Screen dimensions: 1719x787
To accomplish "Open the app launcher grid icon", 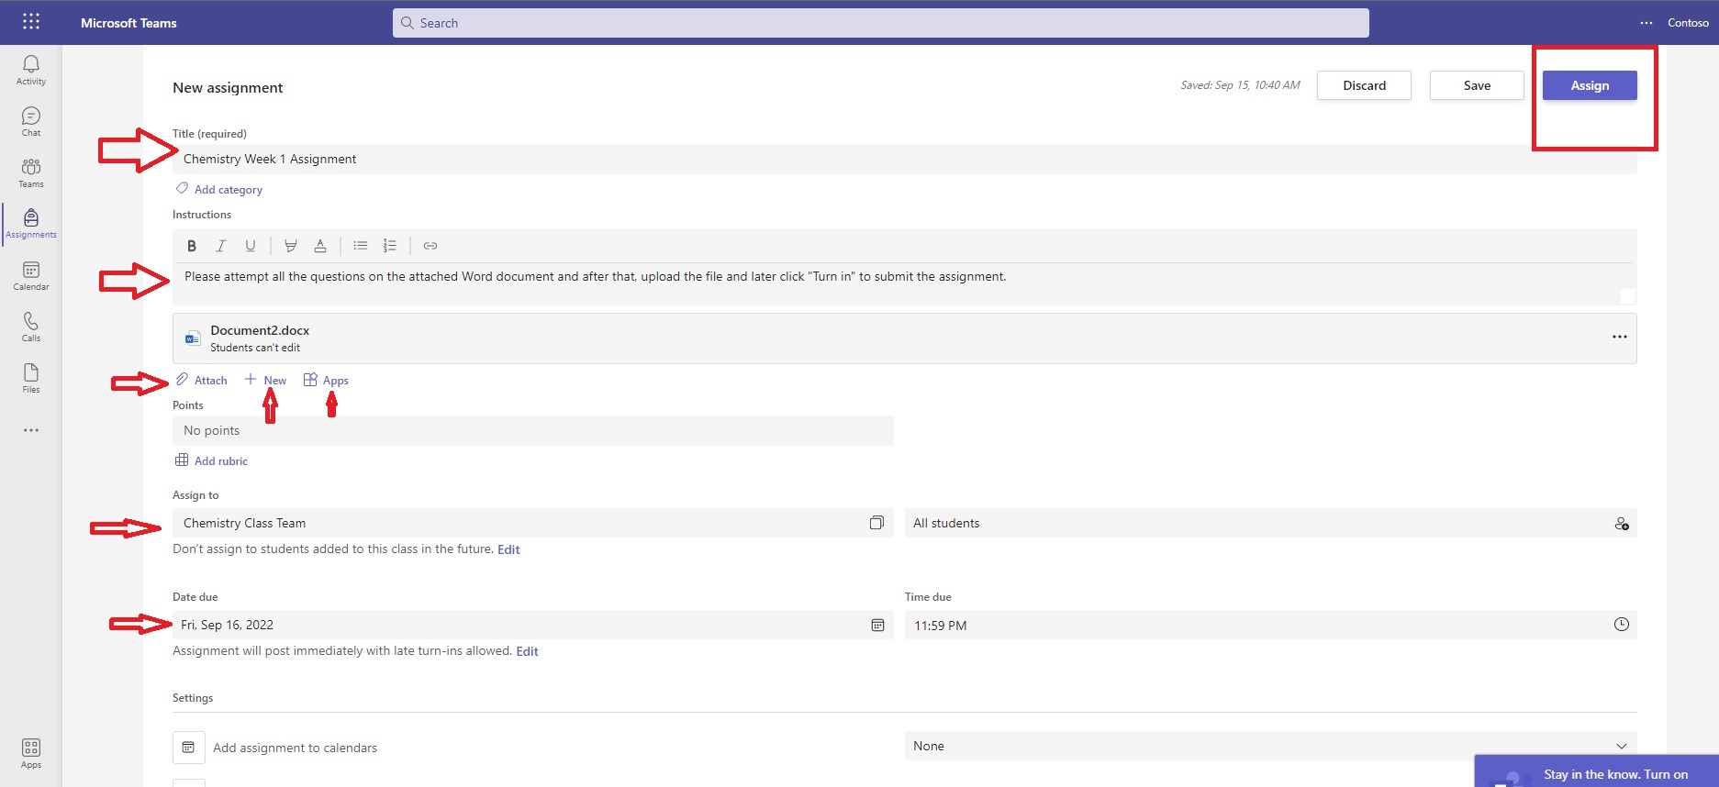I will pos(31,22).
